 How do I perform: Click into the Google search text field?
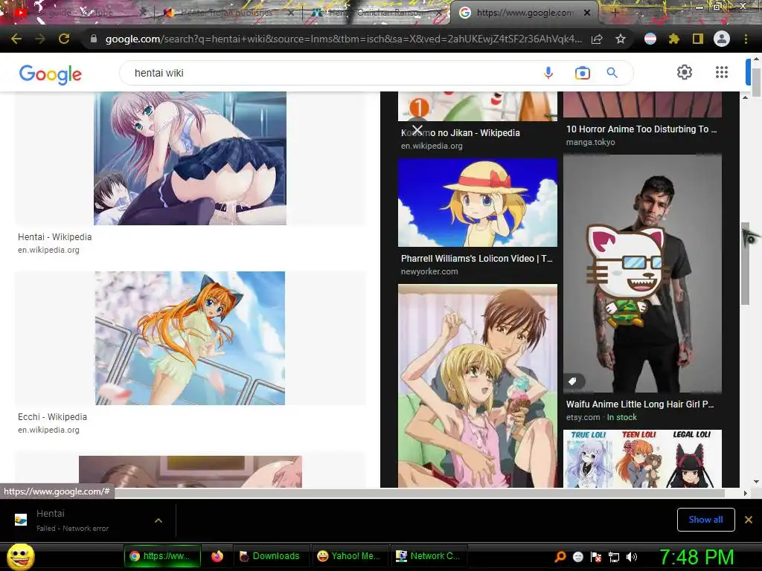pos(330,73)
